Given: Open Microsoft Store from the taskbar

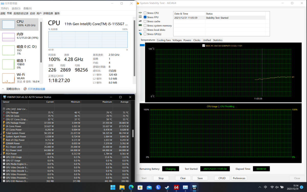Looking at the screenshot, I should point(140,187).
